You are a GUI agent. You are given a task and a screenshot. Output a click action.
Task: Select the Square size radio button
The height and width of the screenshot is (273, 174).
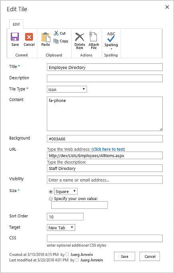click(51, 192)
